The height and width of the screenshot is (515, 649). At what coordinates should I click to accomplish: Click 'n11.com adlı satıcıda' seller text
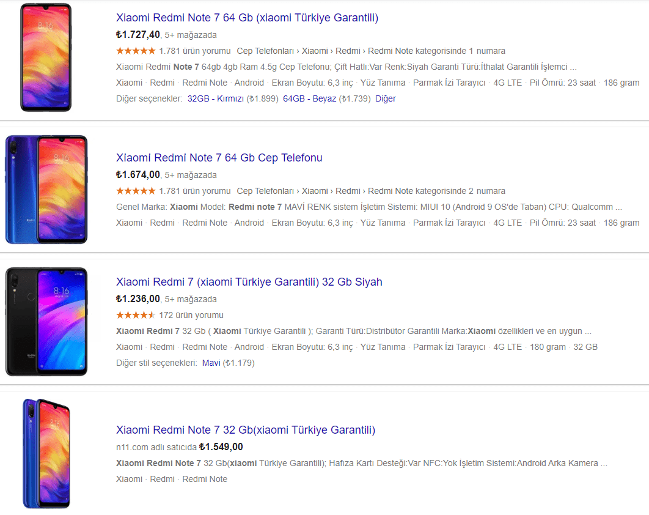[156, 448]
